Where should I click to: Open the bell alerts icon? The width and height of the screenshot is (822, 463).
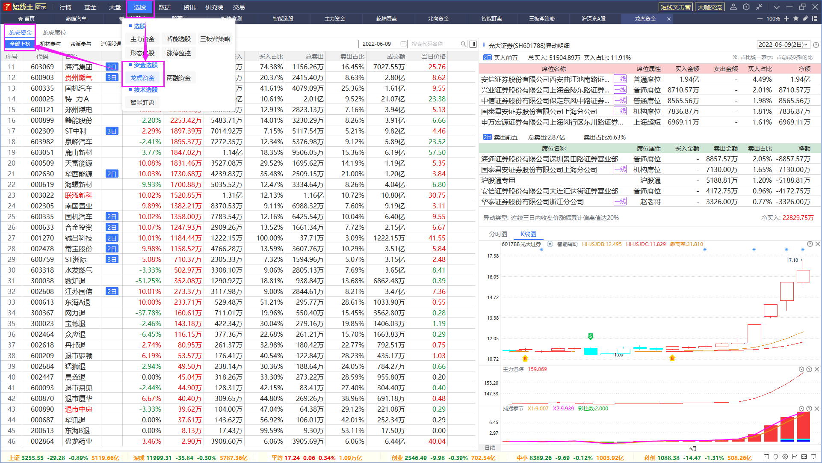point(776,457)
